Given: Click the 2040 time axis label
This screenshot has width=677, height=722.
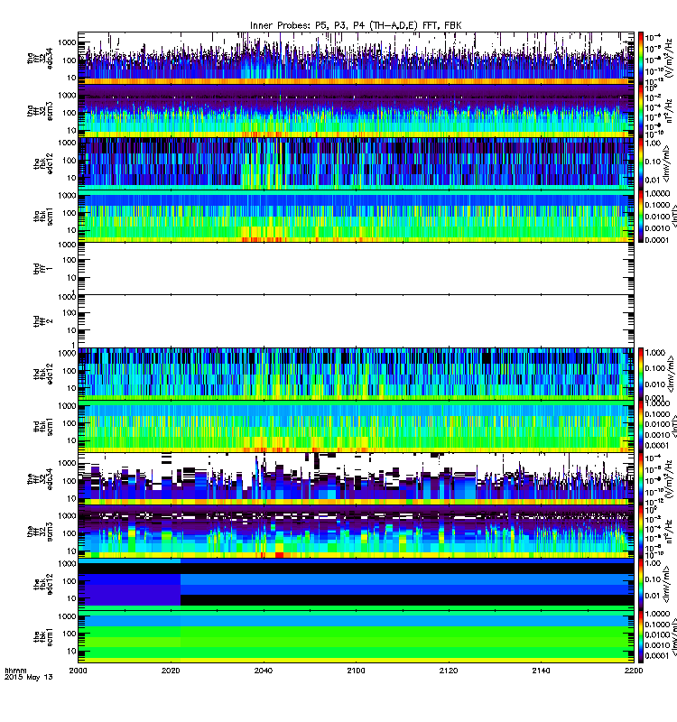Looking at the screenshot, I should coord(264,671).
